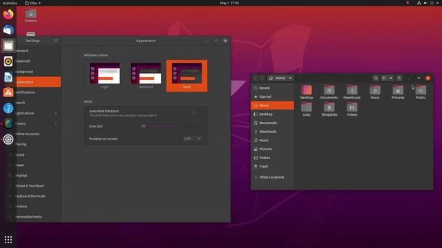Click Activities in the top bar
The width and height of the screenshot is (442, 248).
10,3
